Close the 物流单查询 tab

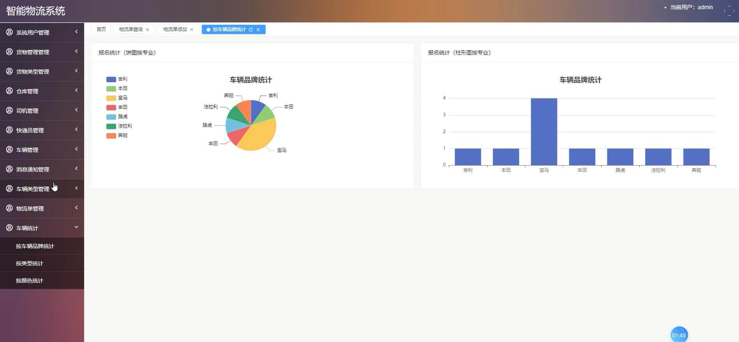[x=148, y=30]
